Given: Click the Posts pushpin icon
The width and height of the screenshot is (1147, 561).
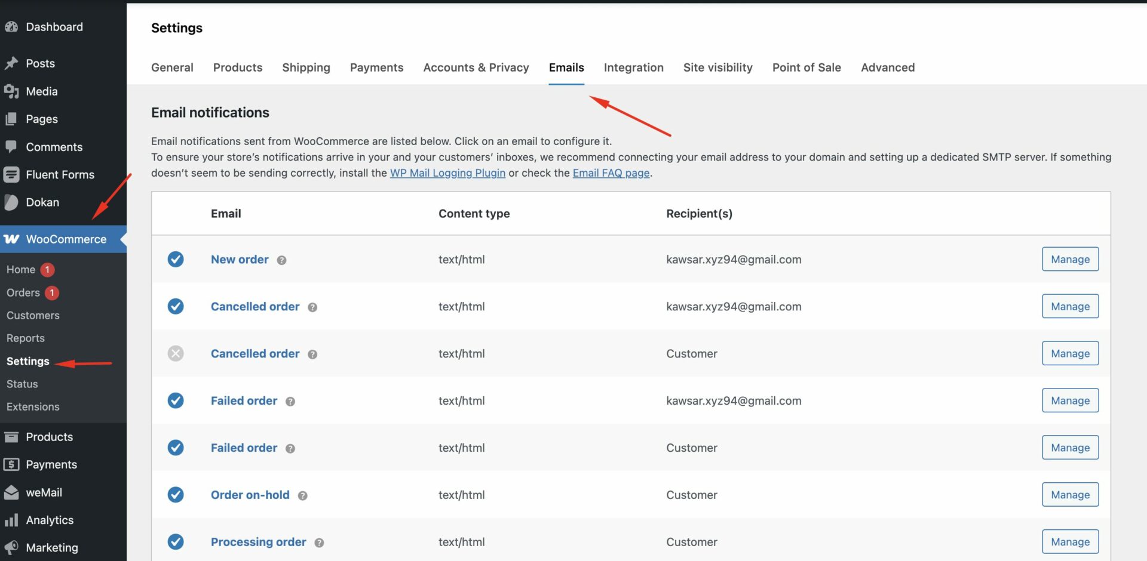Looking at the screenshot, I should (11, 63).
